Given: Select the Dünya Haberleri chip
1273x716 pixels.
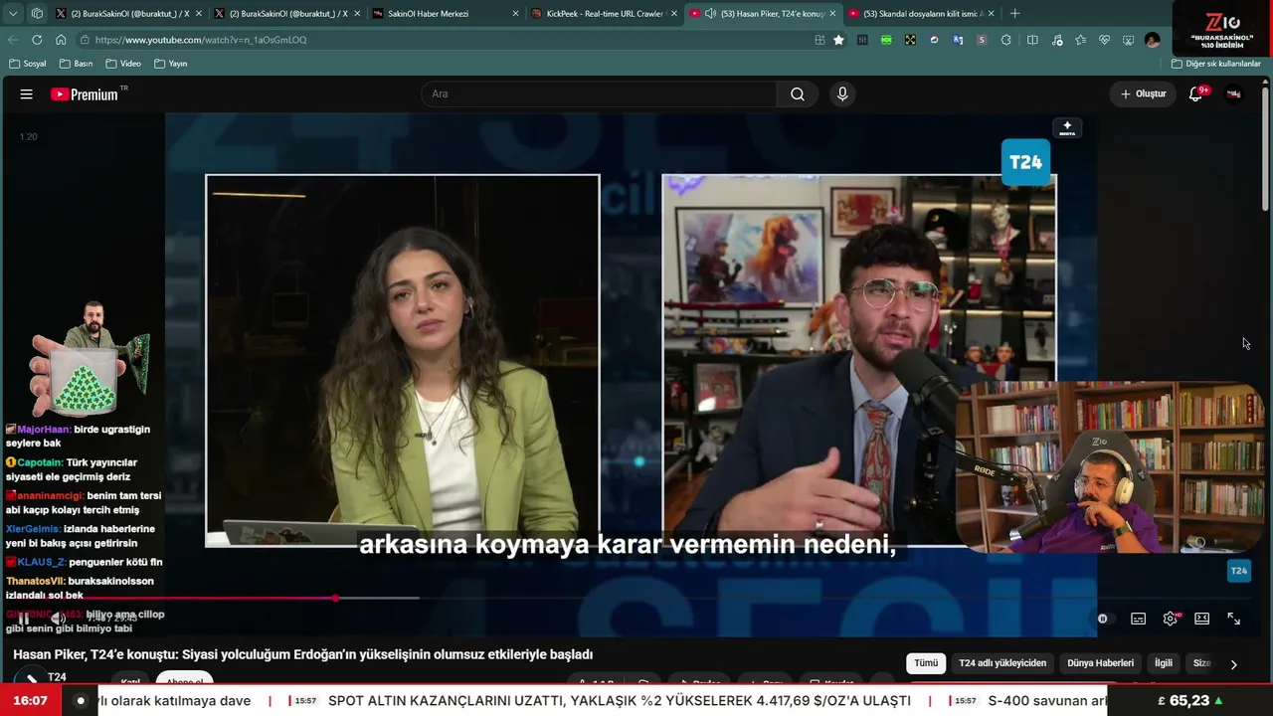Looking at the screenshot, I should coord(1100,663).
